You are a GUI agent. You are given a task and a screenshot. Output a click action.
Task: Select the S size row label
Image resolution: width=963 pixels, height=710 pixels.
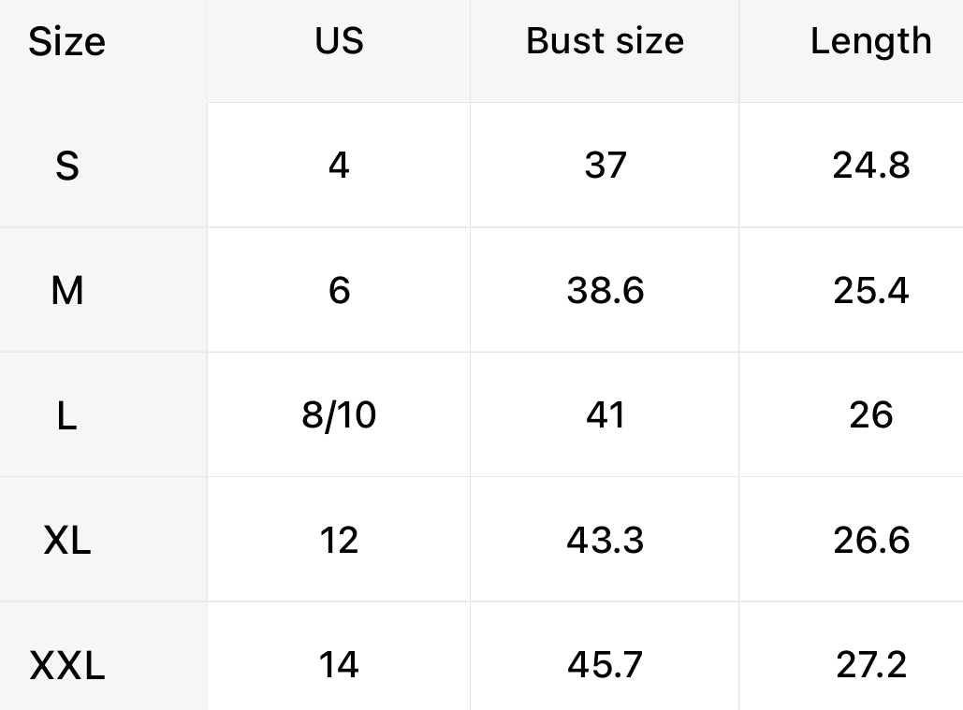[66, 166]
